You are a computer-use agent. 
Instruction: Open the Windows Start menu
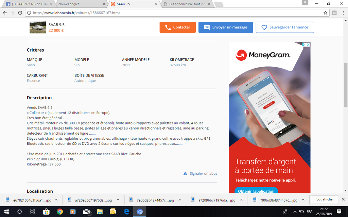[6, 212]
